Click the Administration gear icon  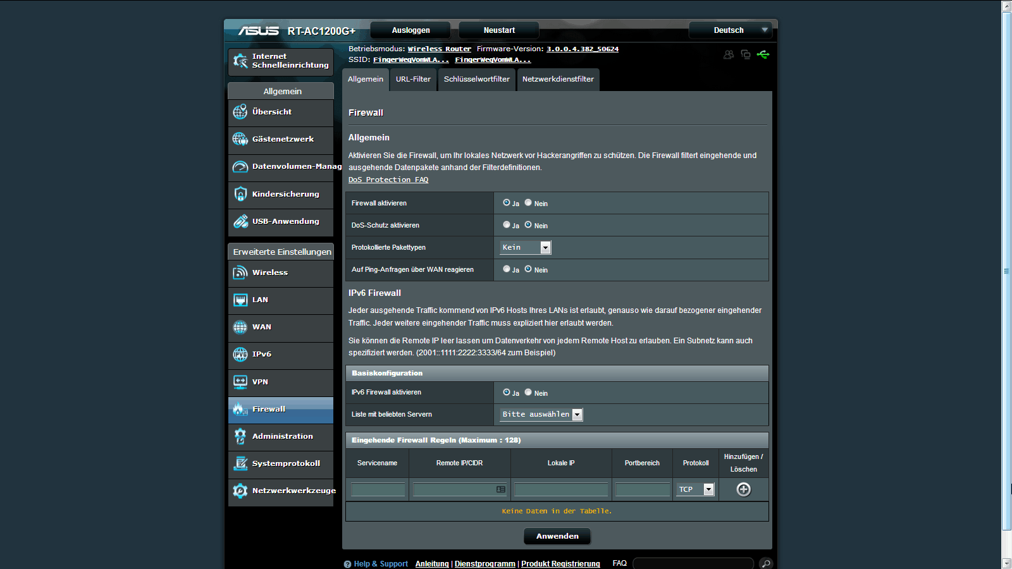pos(240,436)
